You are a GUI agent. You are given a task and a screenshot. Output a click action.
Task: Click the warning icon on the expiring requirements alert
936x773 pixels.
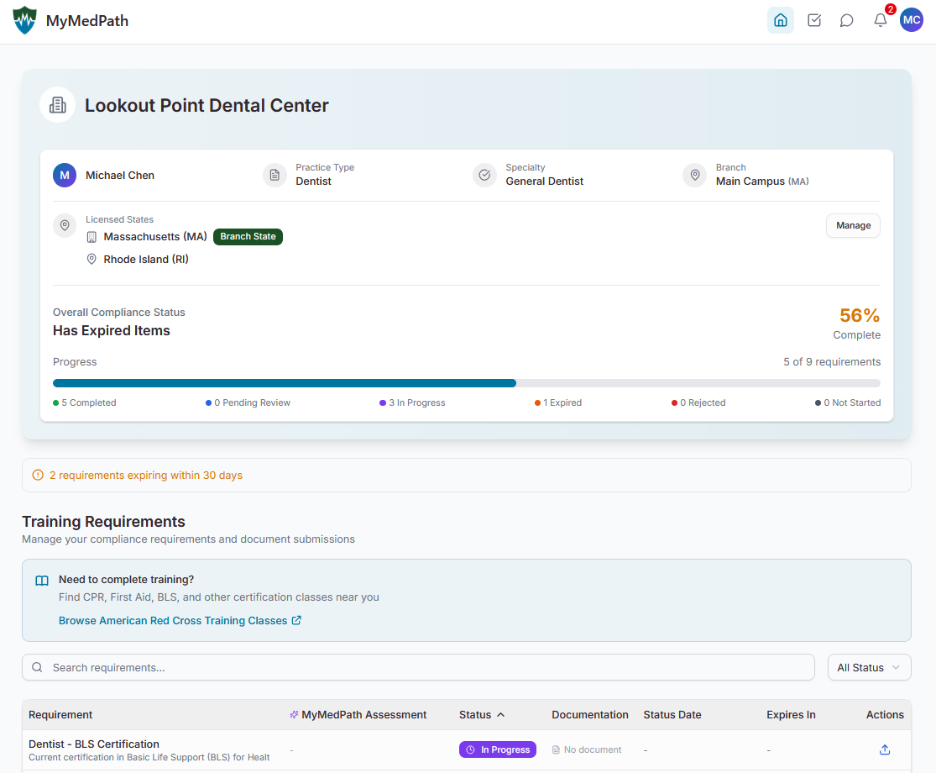pyautogui.click(x=38, y=475)
